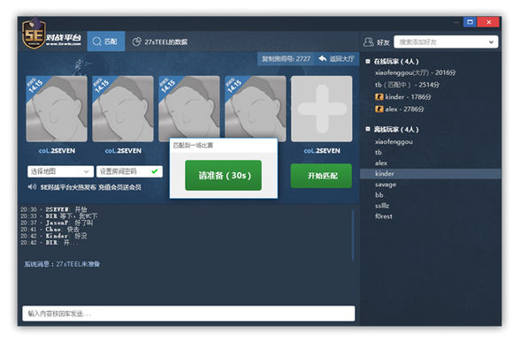513x340 pixels.
Task: Click the speaker announcement icon
Action: pyautogui.click(x=32, y=187)
